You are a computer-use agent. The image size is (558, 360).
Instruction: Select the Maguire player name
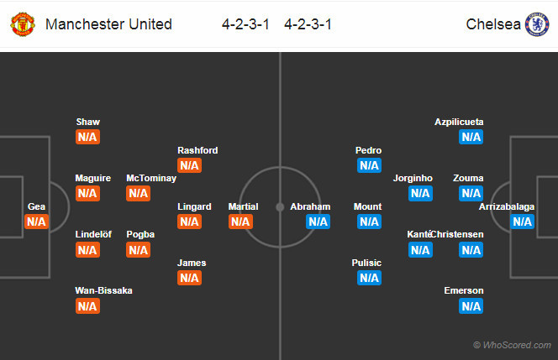click(92, 178)
